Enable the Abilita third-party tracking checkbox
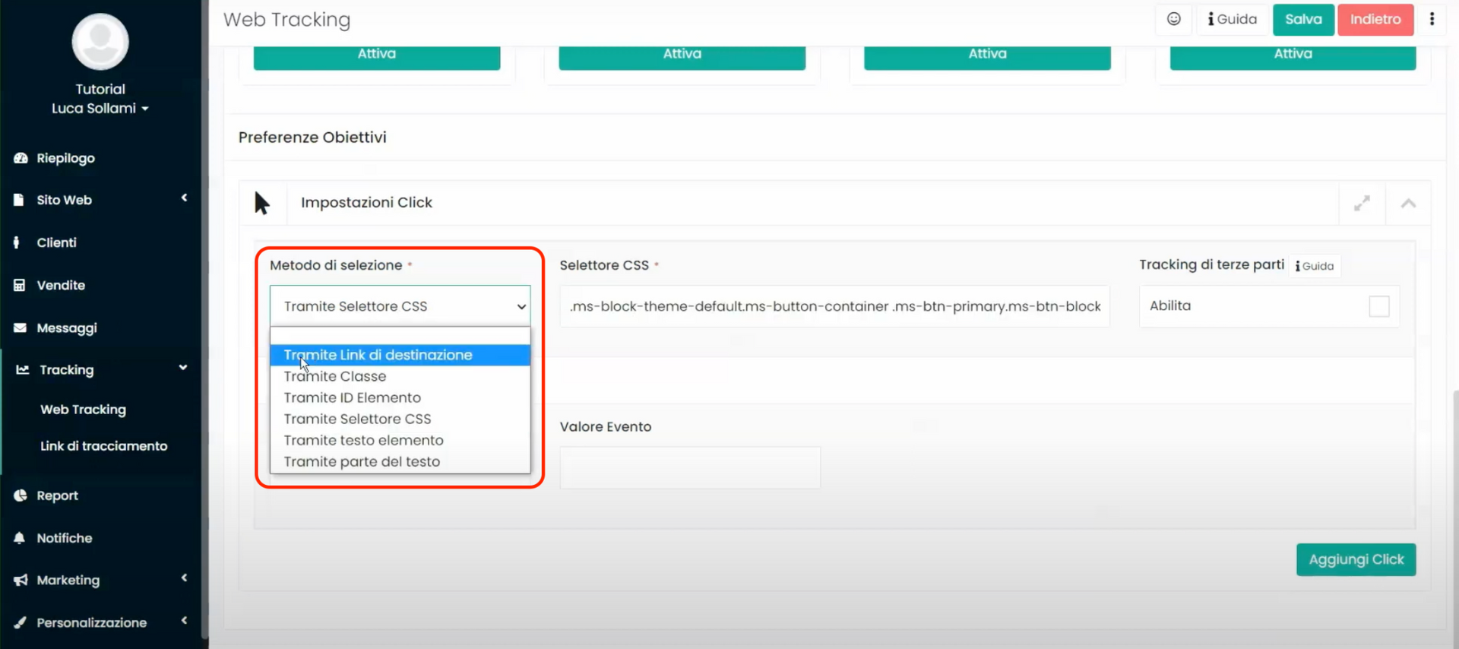 (x=1378, y=306)
